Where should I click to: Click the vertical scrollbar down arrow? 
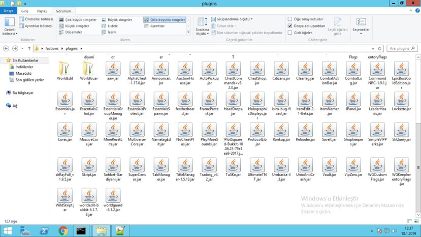point(418,215)
